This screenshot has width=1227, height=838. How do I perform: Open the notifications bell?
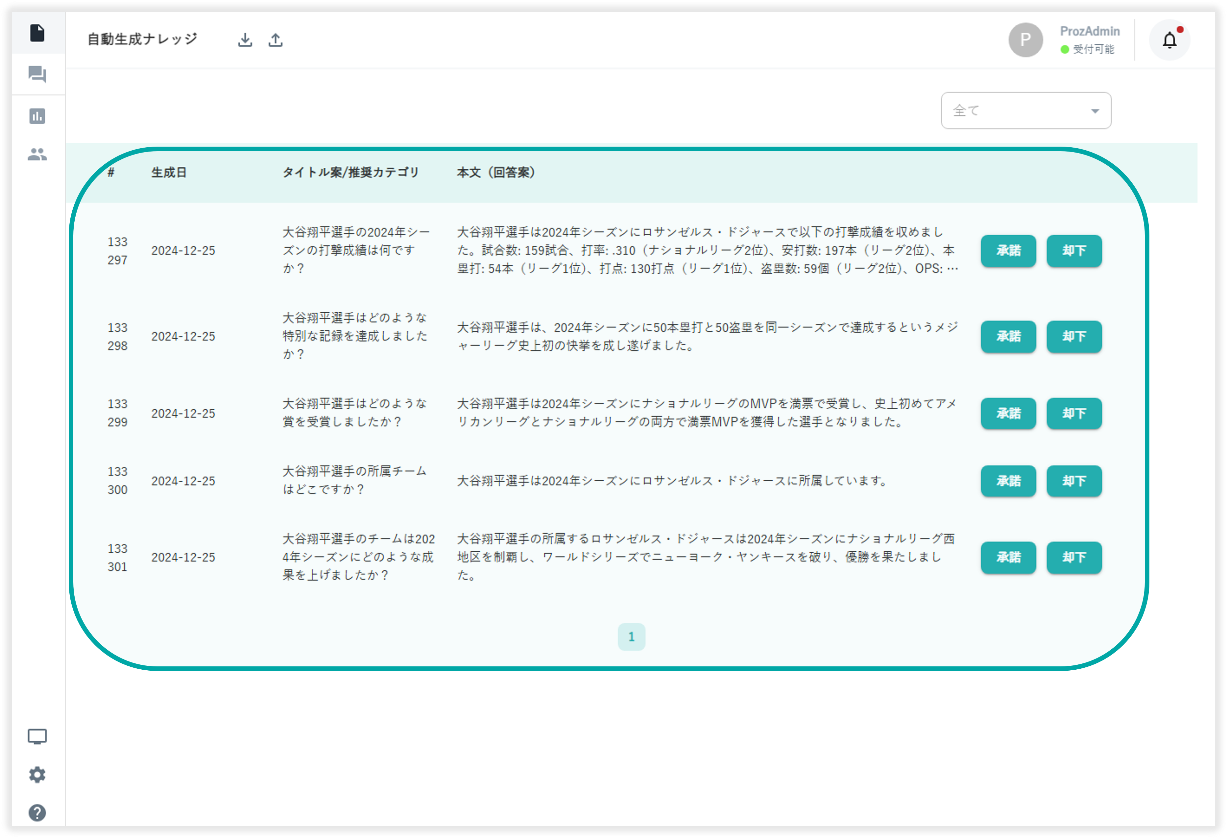click(1169, 40)
